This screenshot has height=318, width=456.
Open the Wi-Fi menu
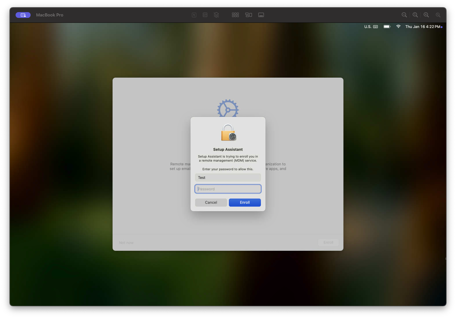pyautogui.click(x=398, y=27)
